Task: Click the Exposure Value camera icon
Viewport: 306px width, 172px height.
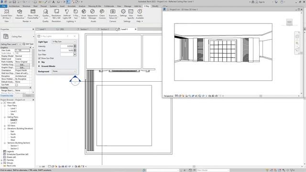Action: coord(113,11)
